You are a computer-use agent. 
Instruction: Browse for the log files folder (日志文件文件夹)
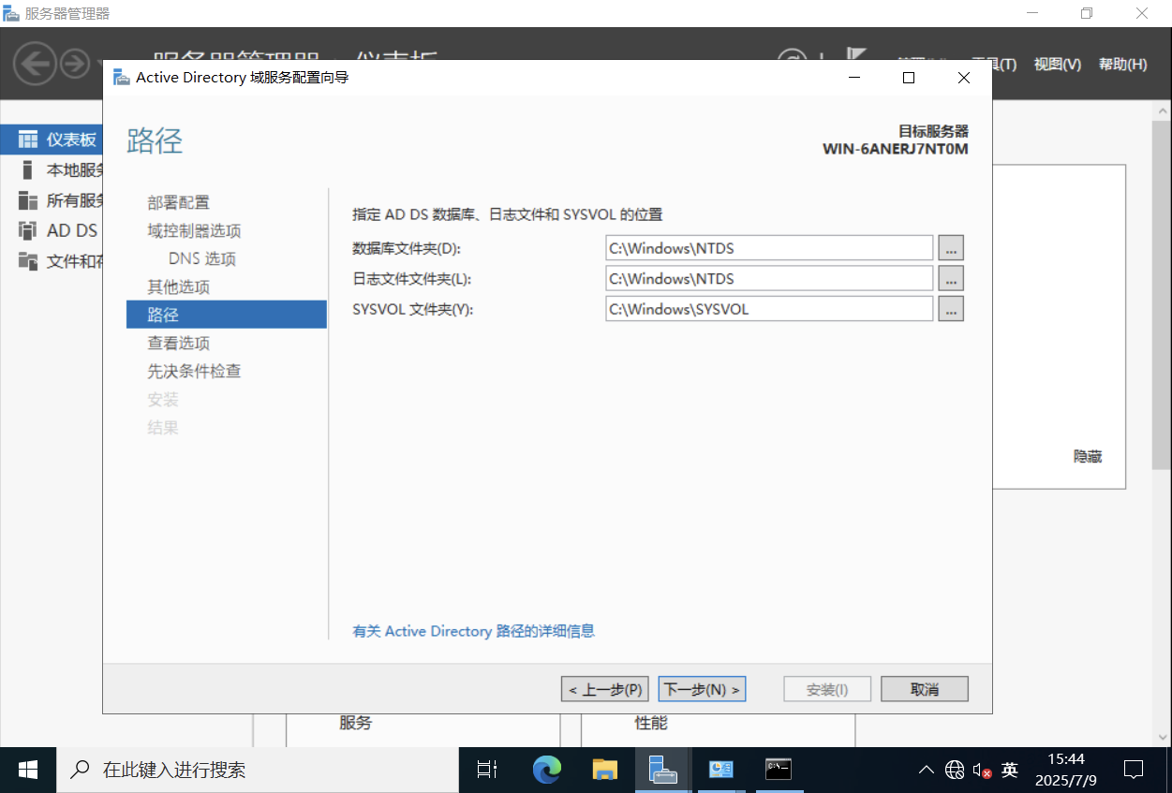pyautogui.click(x=951, y=279)
